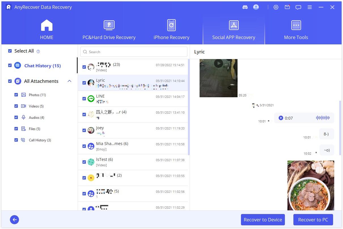Click the mail icon in title bar
This screenshot has width=343, height=229.
coord(287,7)
